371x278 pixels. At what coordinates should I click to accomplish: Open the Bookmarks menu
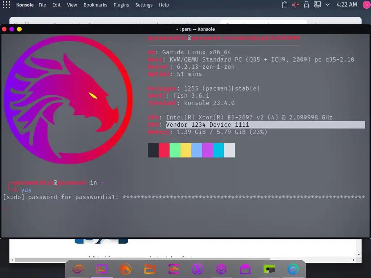point(95,5)
